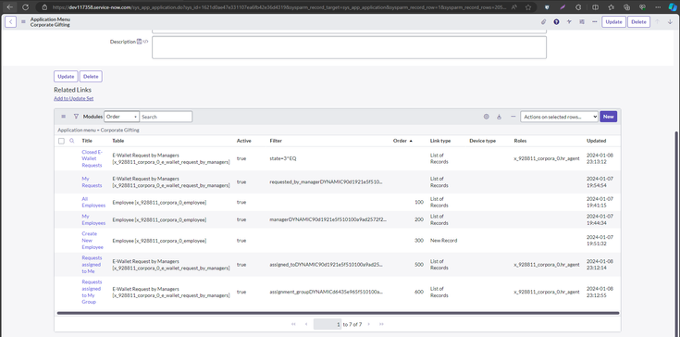
Task: Open the Copilot icon in browser toolbar
Action: point(673,6)
